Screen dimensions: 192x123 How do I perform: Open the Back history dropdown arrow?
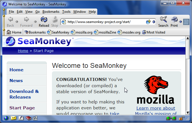[x=17, y=22]
